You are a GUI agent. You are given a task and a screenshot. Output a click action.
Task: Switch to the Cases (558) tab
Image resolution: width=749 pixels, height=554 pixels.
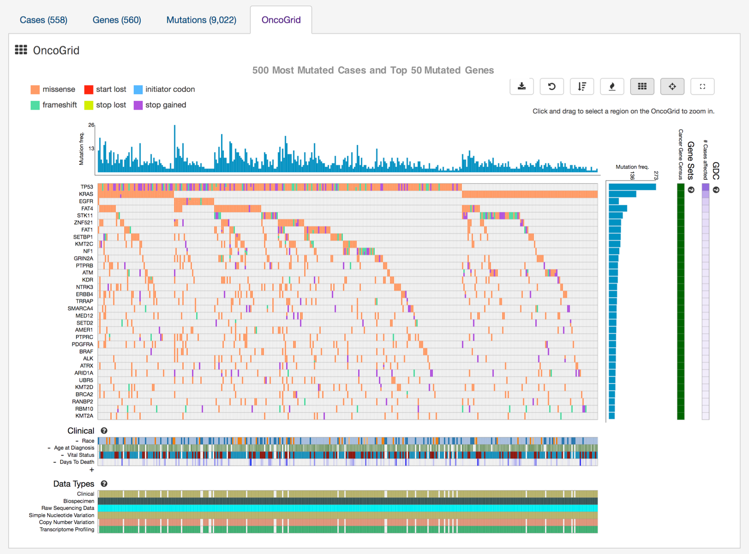44,20
